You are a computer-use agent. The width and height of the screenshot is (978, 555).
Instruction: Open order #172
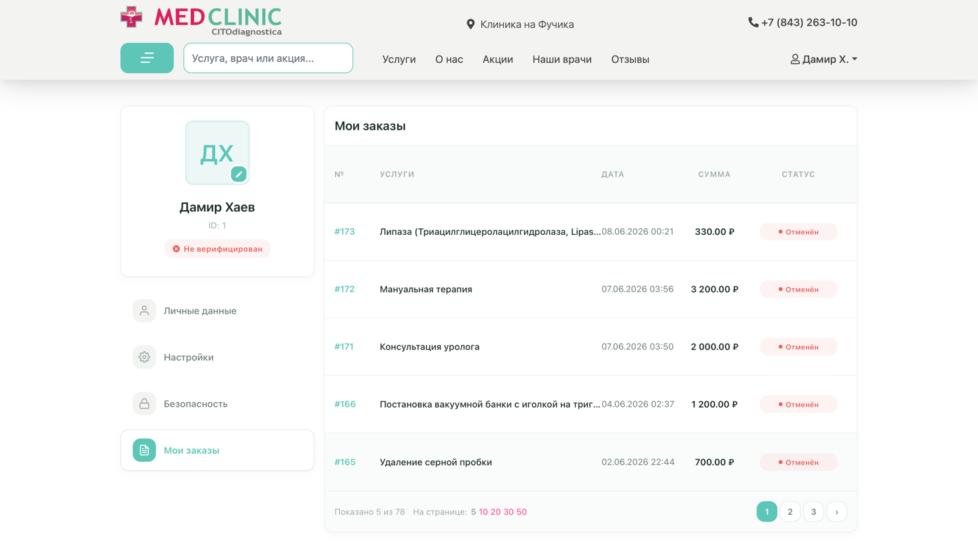coord(345,289)
